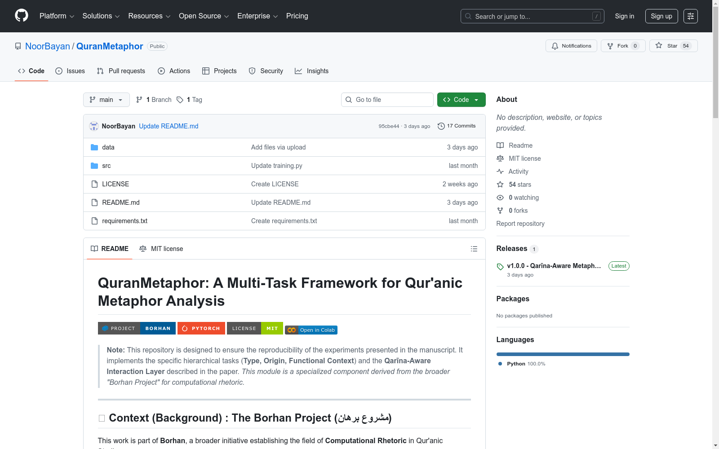719x449 pixels.
Task: Click the Sign up button
Action: (x=661, y=16)
